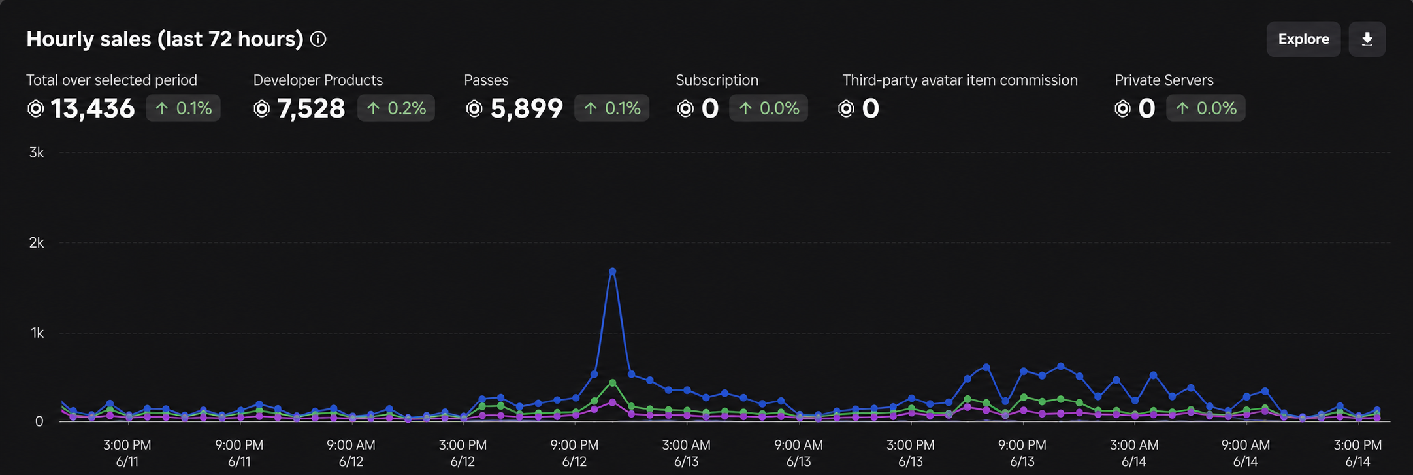The image size is (1413, 475).
Task: Click the Explore button
Action: coord(1303,39)
